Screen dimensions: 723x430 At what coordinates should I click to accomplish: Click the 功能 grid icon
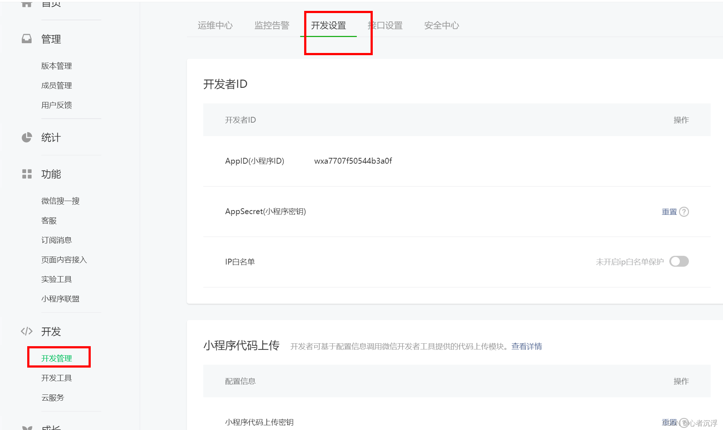pos(26,174)
